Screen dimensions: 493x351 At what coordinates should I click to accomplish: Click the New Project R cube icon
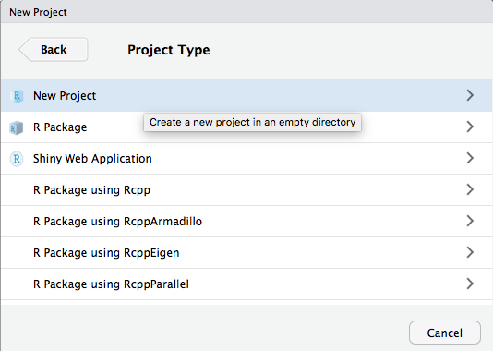tap(17, 96)
